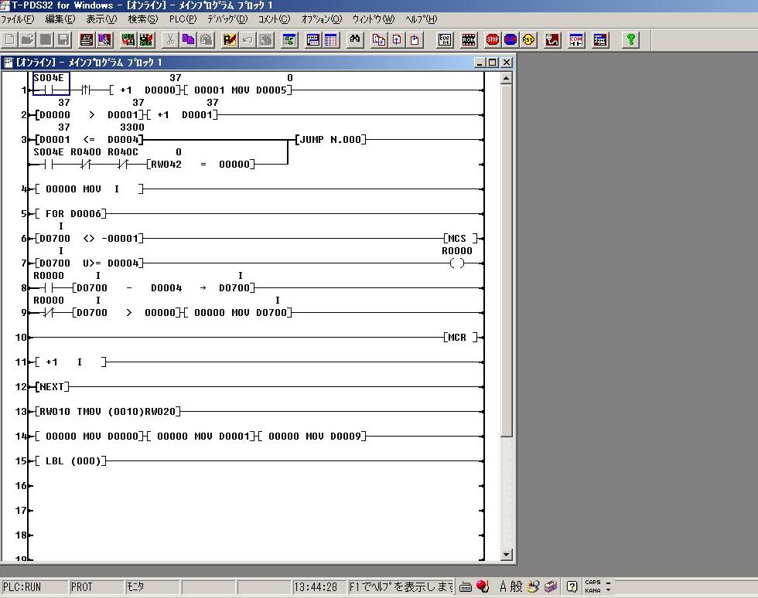Open the PLC(P) menu
The height and width of the screenshot is (598, 758).
click(x=183, y=19)
